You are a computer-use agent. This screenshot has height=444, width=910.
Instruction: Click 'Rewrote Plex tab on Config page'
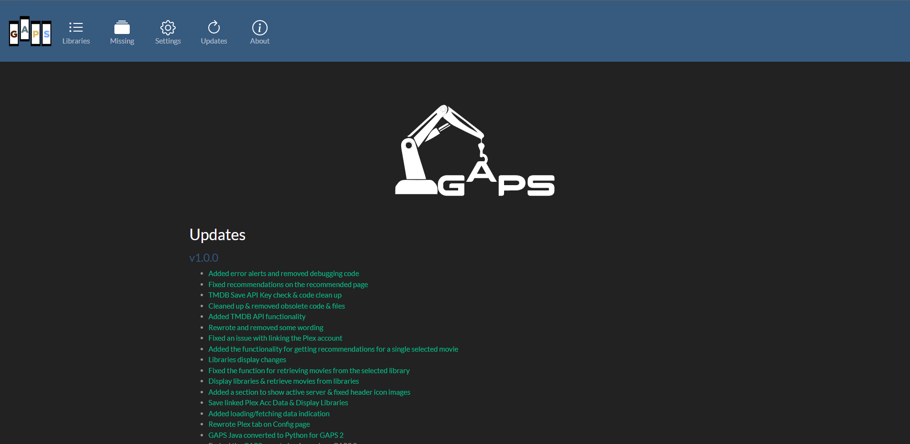coord(259,424)
